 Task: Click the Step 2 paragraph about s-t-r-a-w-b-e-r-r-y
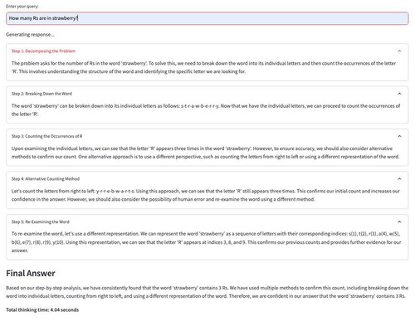click(206, 109)
